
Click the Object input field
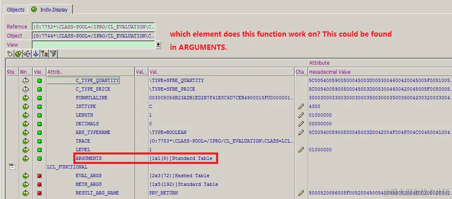(93, 36)
